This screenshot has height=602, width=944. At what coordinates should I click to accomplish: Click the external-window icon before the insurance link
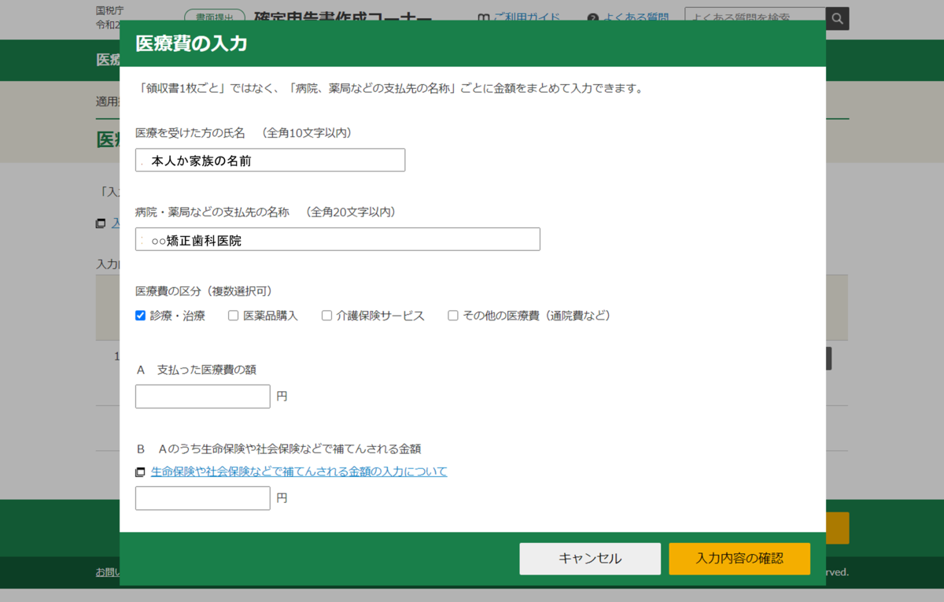139,471
